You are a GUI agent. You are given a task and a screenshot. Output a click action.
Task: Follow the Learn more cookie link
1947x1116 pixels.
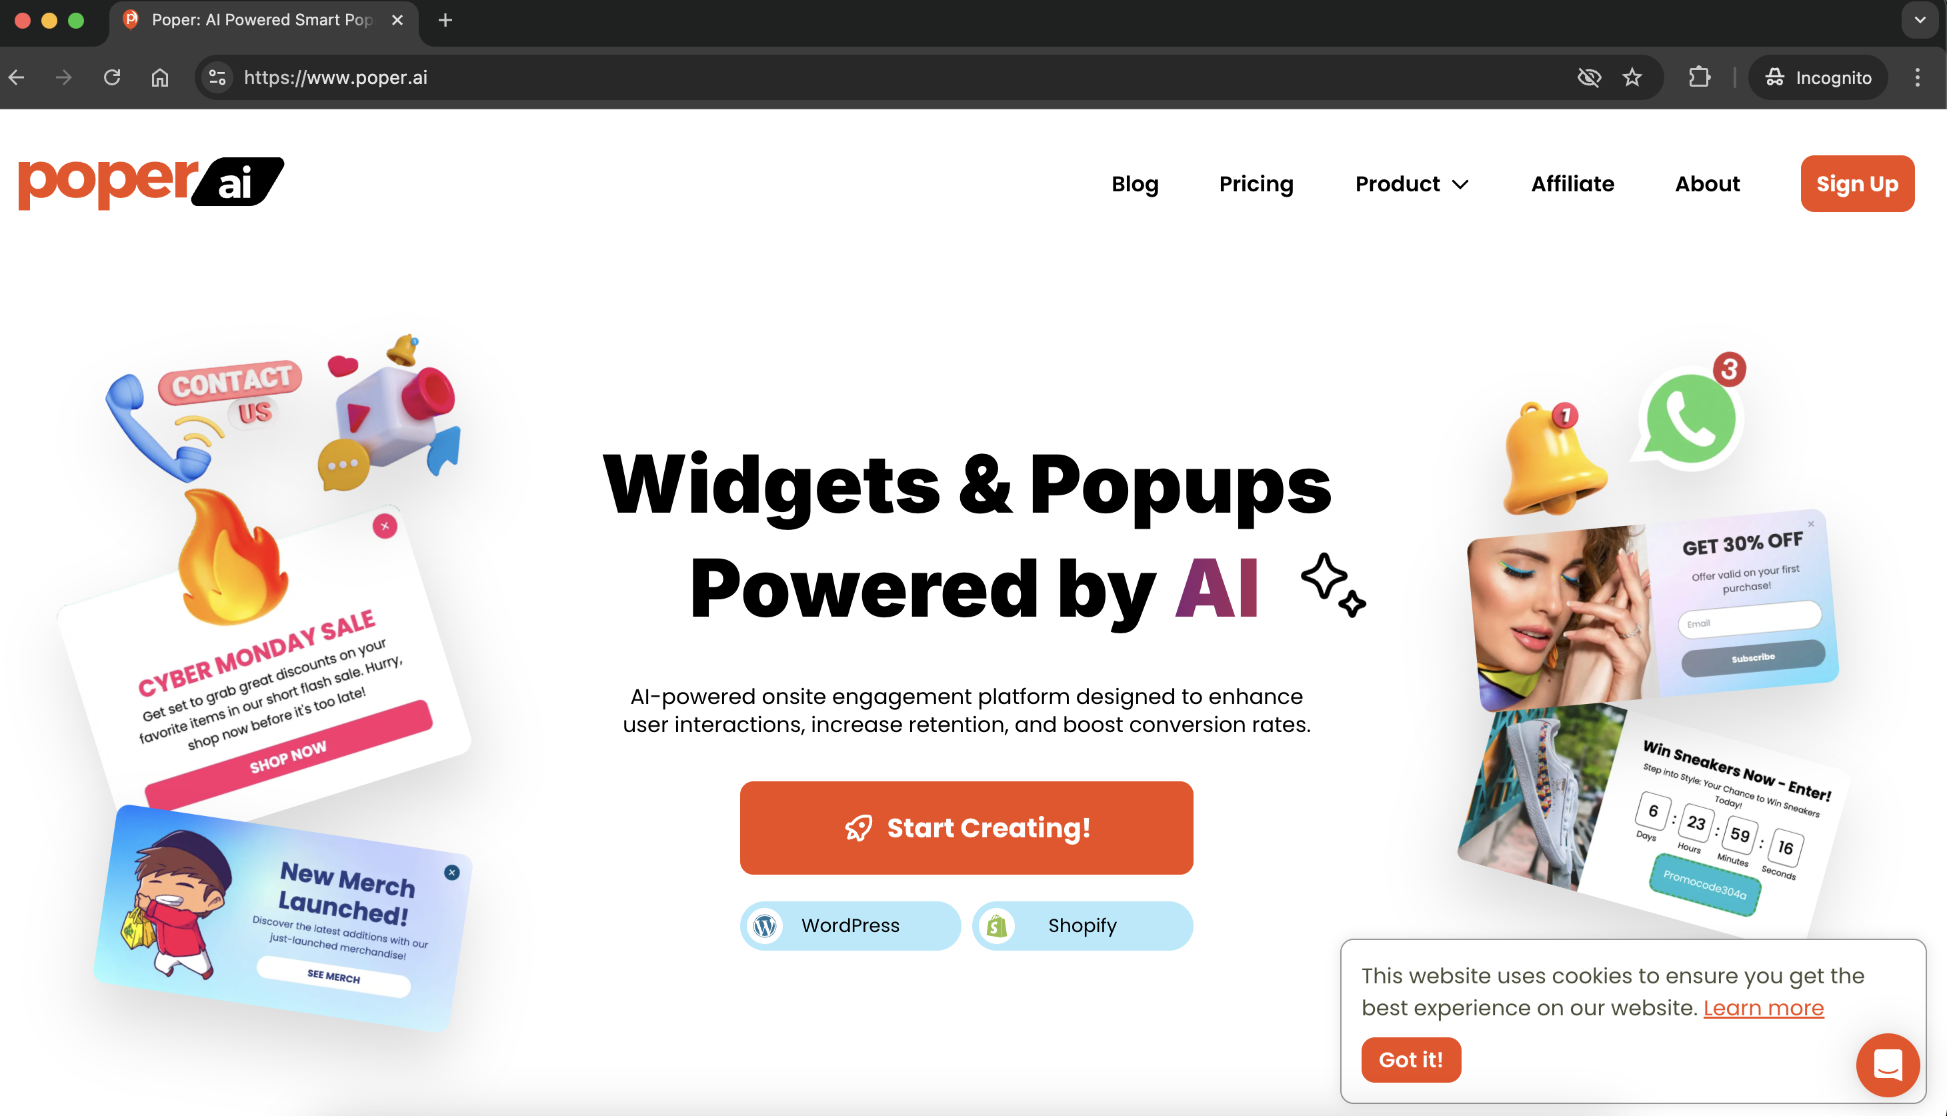1763,1008
